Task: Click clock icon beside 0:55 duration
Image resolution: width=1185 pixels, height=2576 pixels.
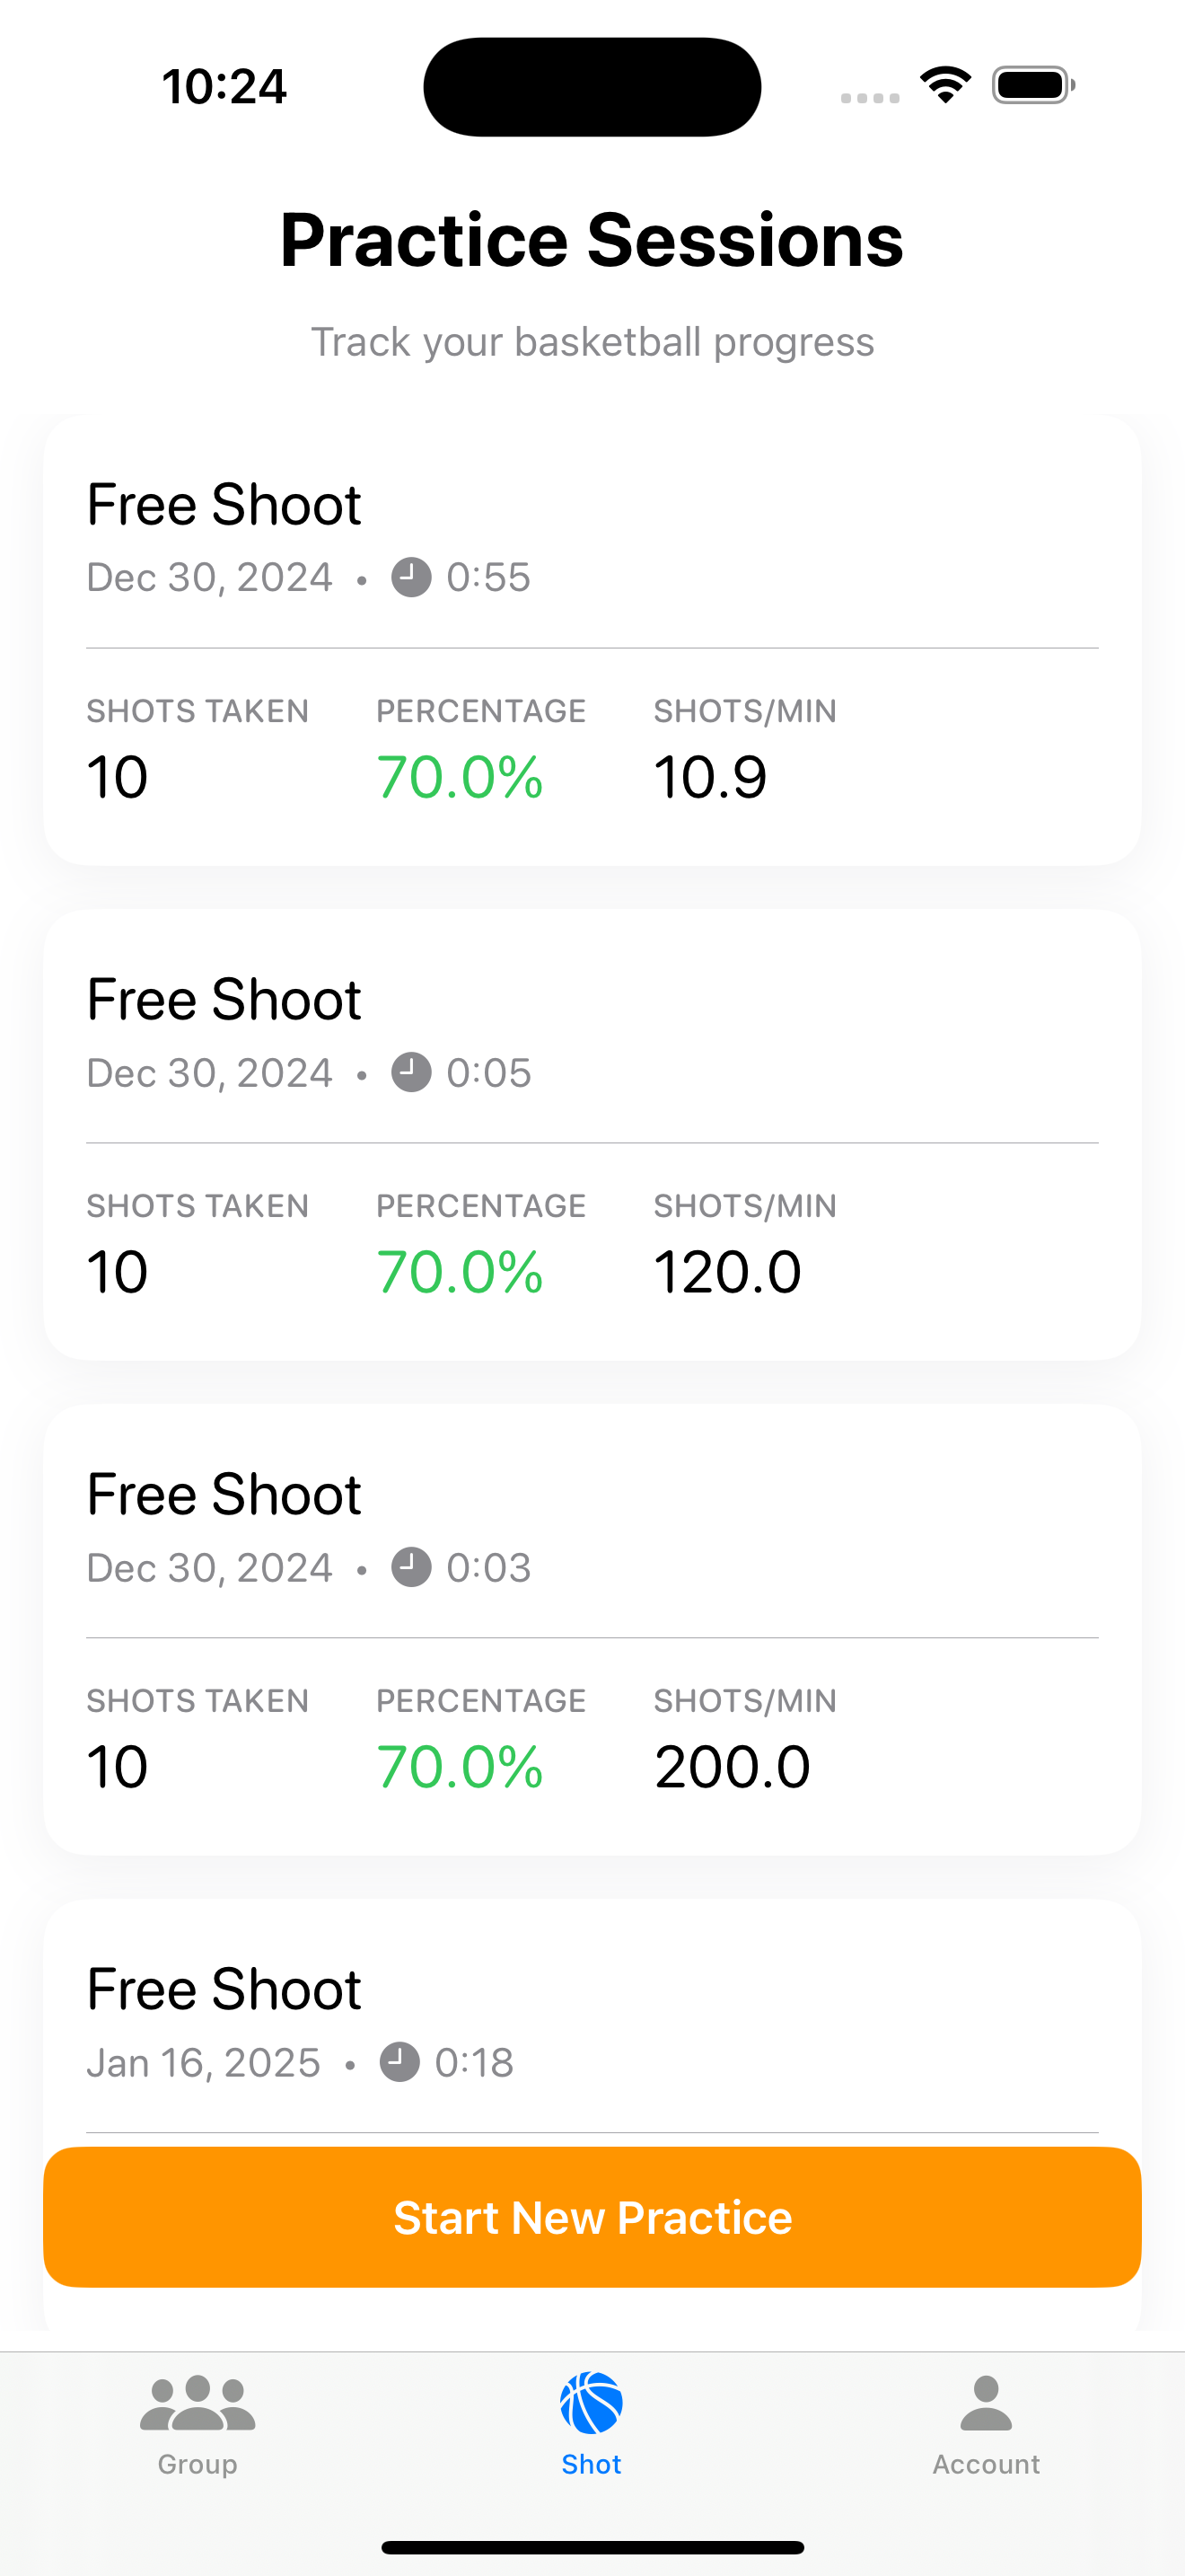Action: coord(410,577)
